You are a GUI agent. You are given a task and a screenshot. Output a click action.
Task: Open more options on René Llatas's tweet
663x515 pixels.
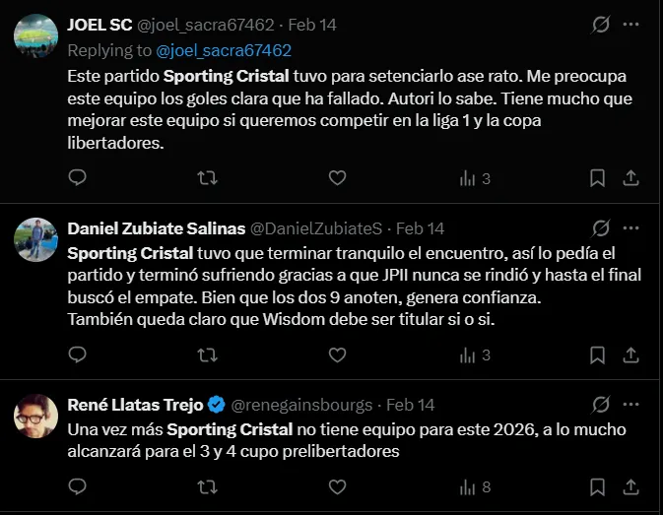pos(631,404)
